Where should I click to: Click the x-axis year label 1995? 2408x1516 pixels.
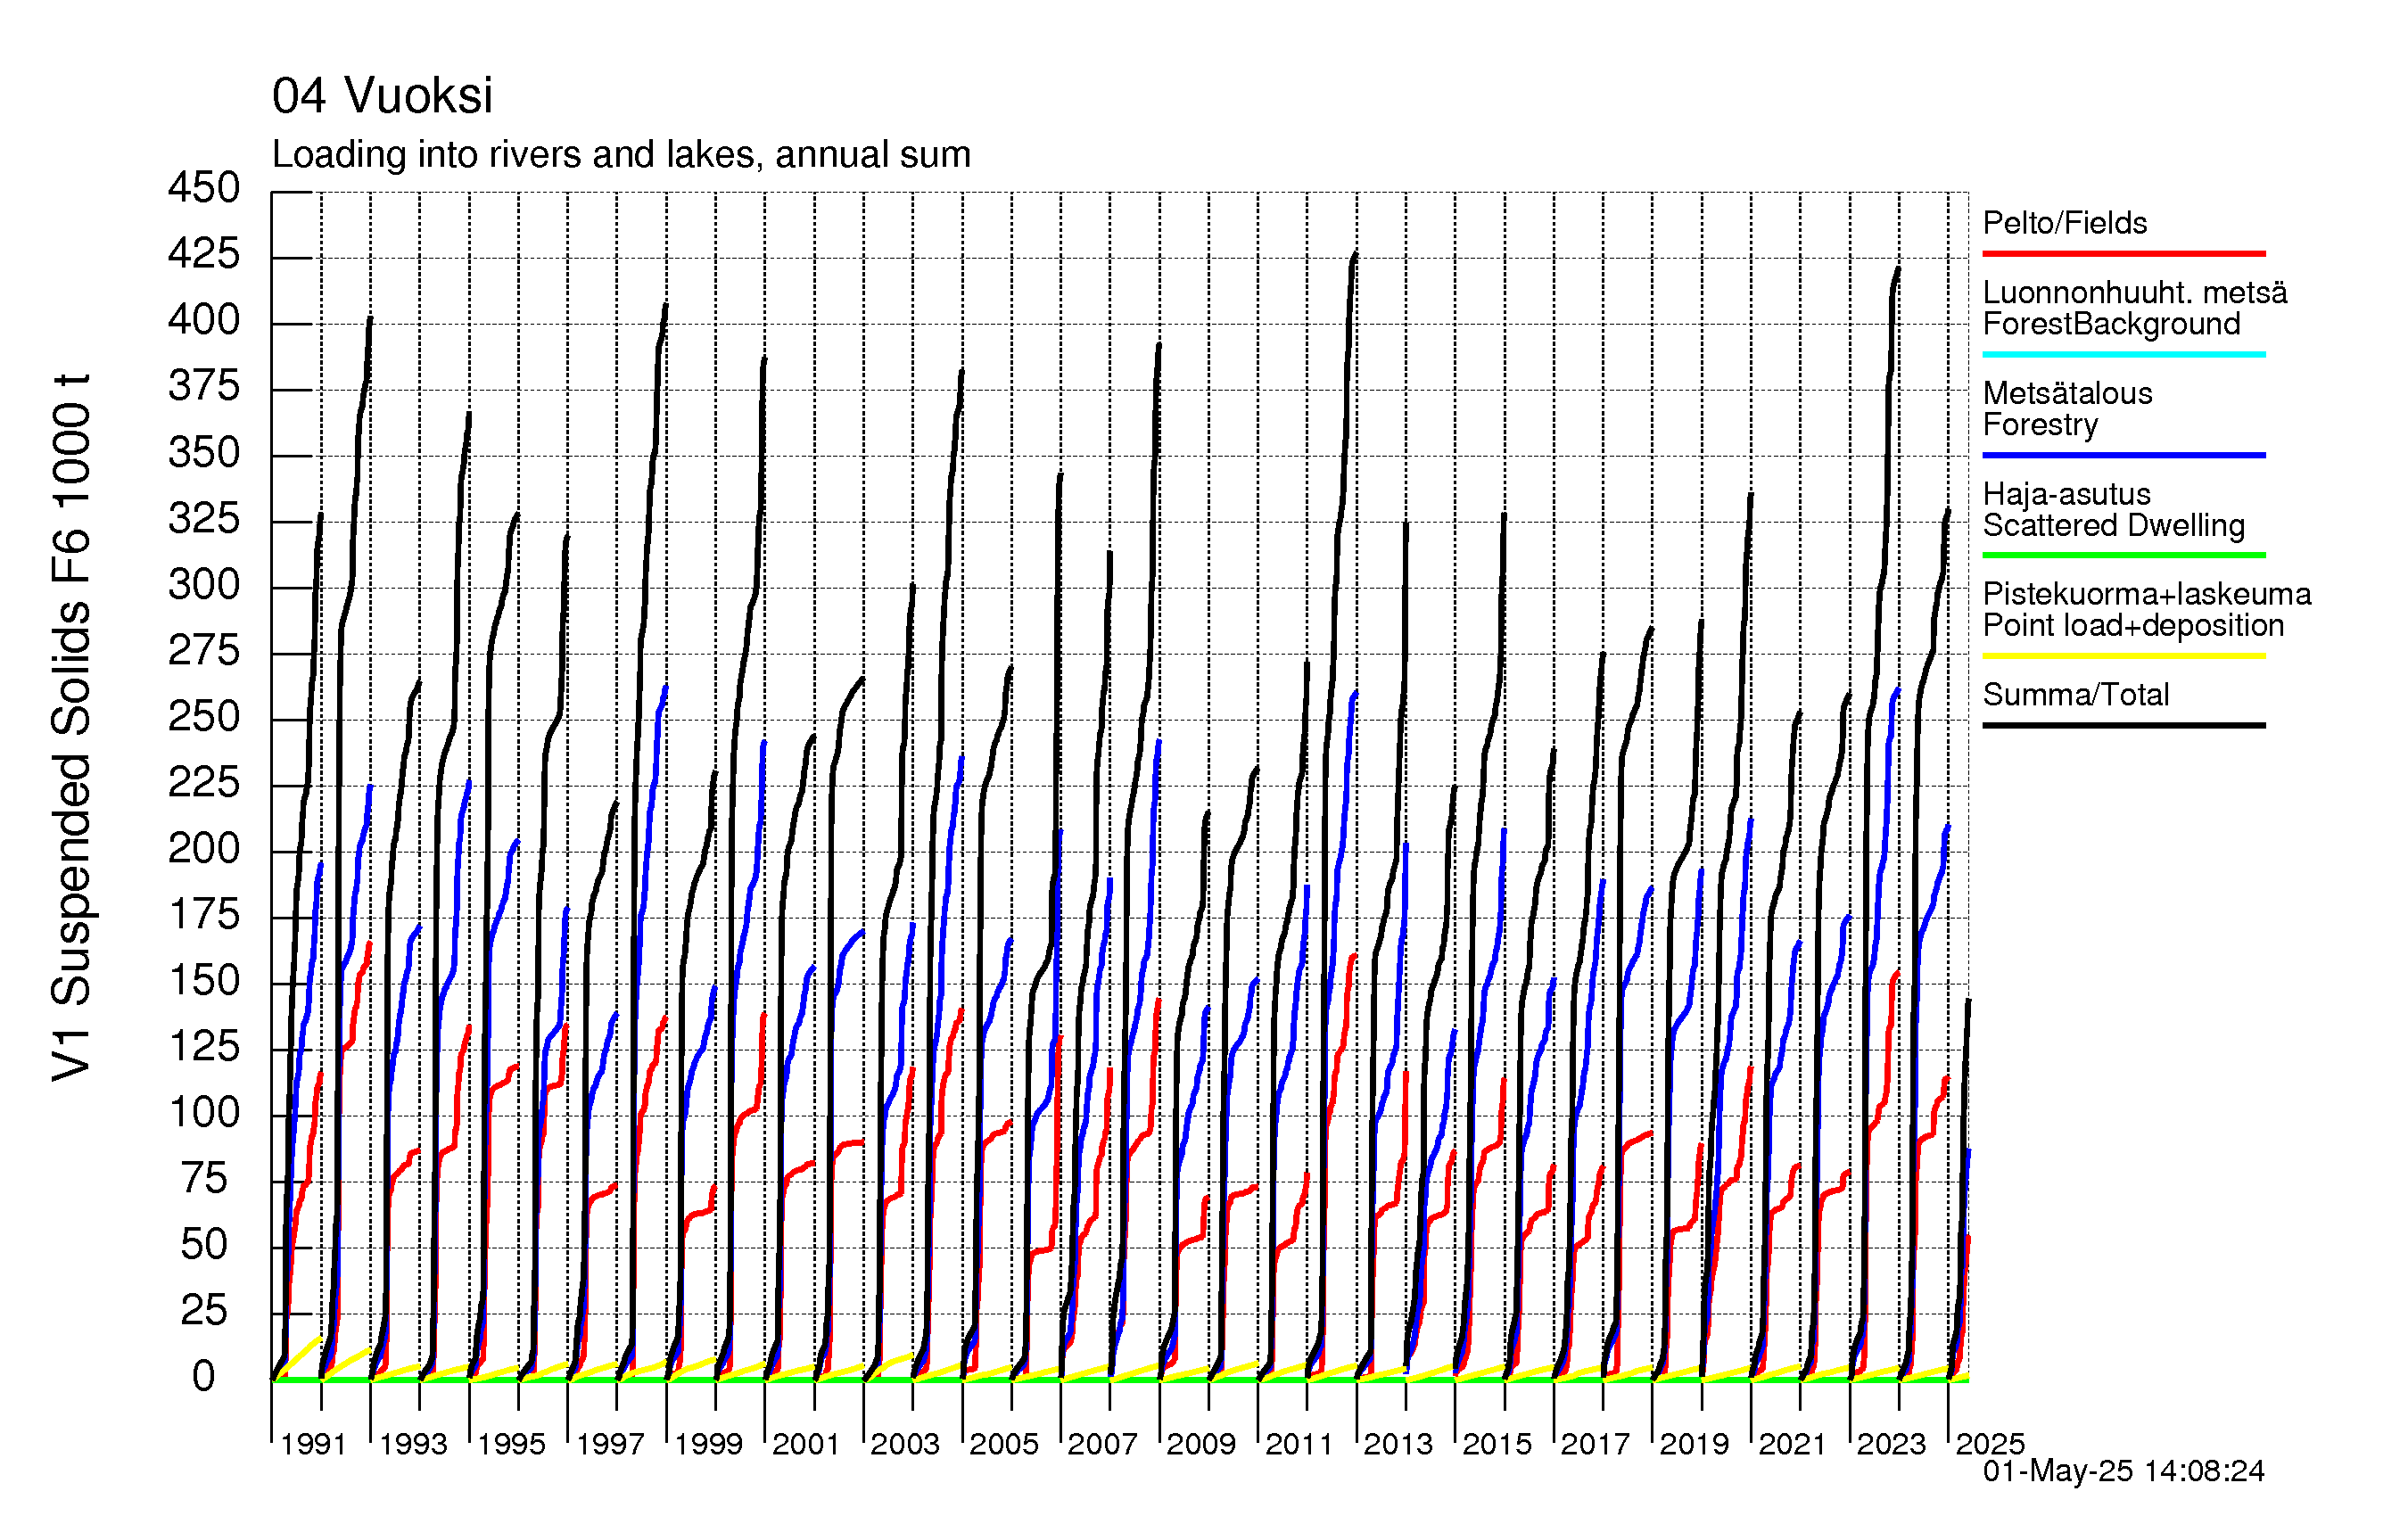click(x=511, y=1444)
